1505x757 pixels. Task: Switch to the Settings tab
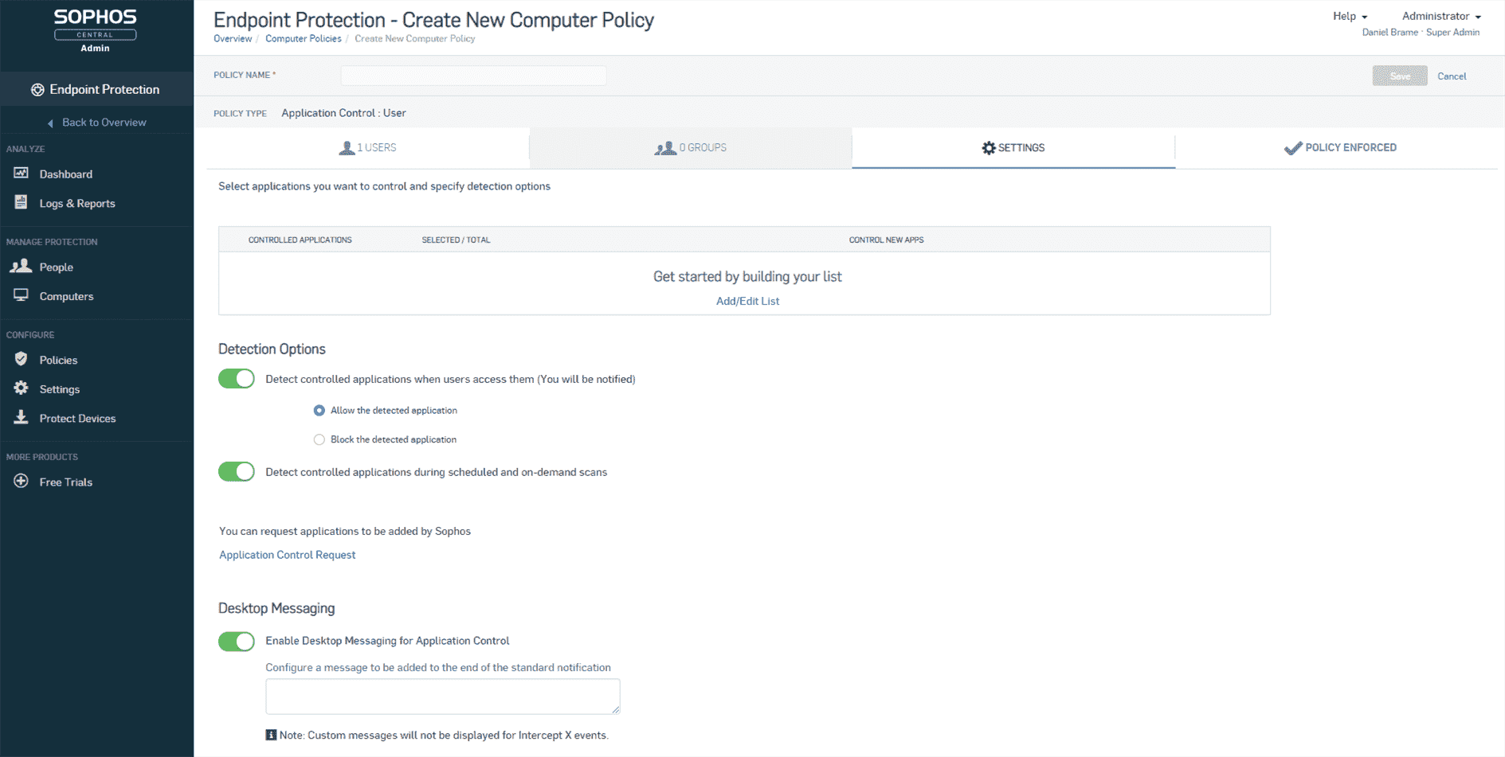coord(1013,148)
